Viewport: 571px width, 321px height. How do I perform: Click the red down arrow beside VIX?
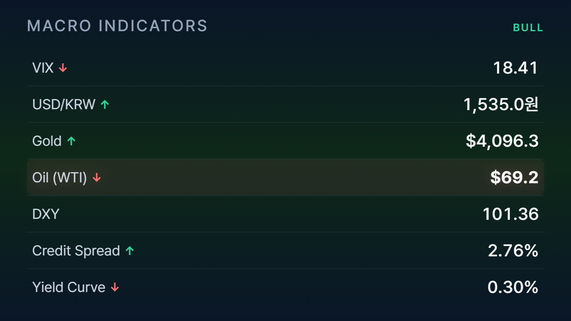(63, 68)
